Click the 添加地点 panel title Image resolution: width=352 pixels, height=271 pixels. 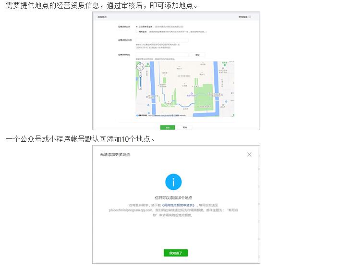tap(102, 16)
